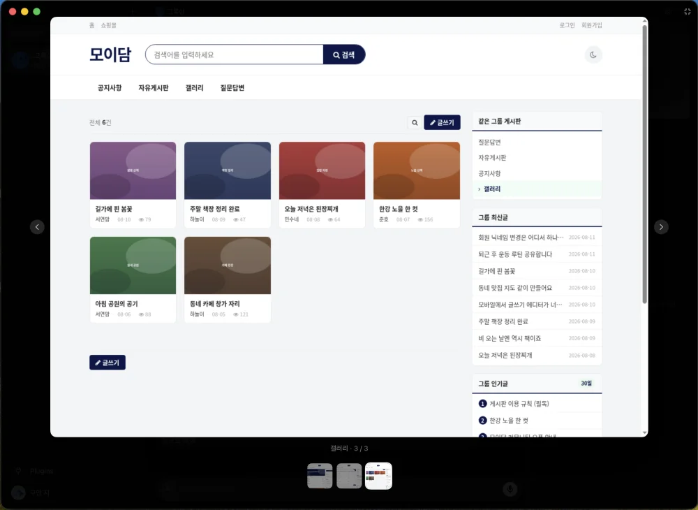Click the bottom 글쓰기 write button
This screenshot has width=698, height=510.
(107, 363)
